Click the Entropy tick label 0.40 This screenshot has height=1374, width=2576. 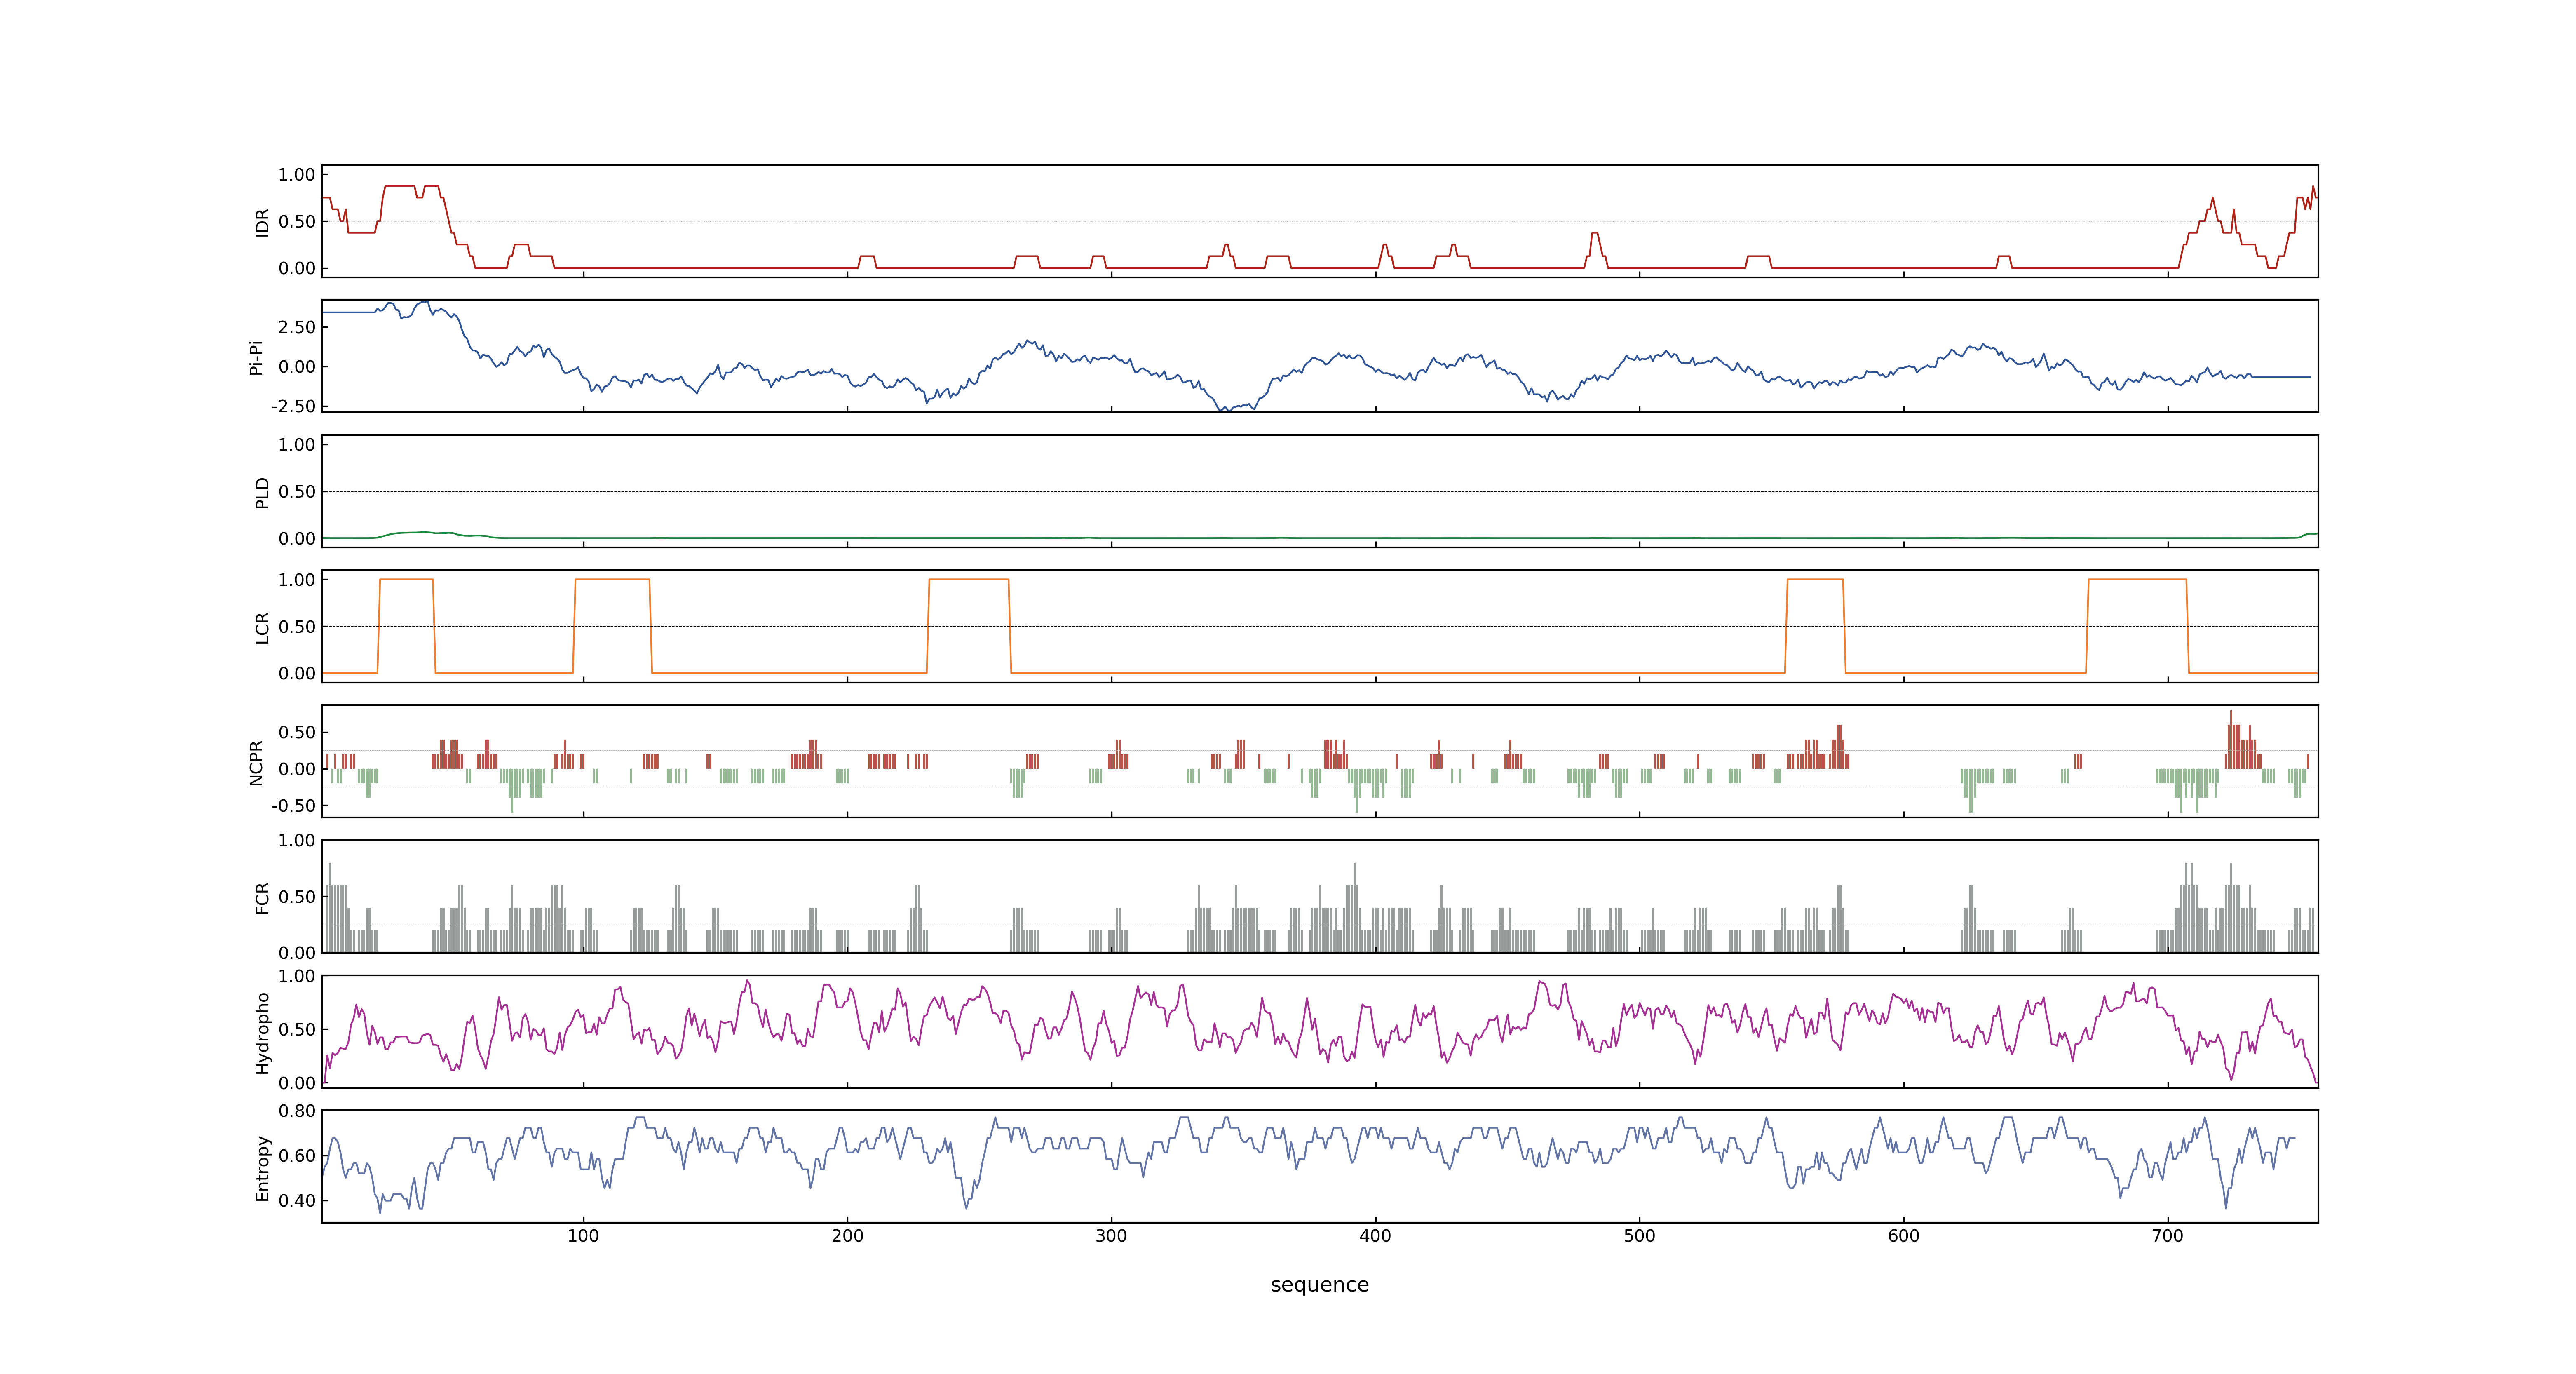click(297, 1200)
